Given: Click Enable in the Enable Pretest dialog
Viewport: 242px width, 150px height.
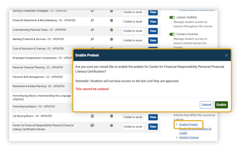Looking at the screenshot, I should 221,104.
